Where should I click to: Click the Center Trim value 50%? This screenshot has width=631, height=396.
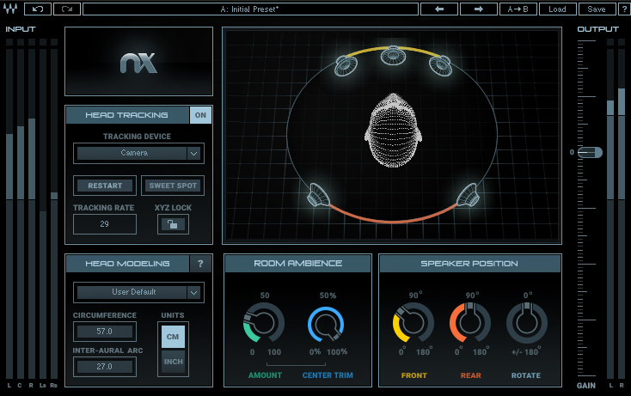[x=328, y=295]
